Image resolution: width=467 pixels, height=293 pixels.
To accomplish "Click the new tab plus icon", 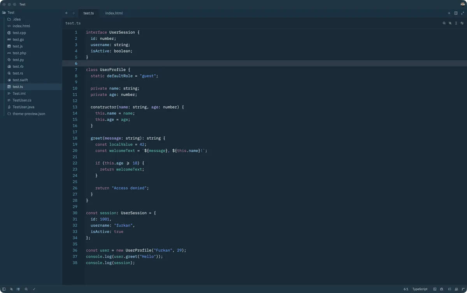I will [449, 13].
